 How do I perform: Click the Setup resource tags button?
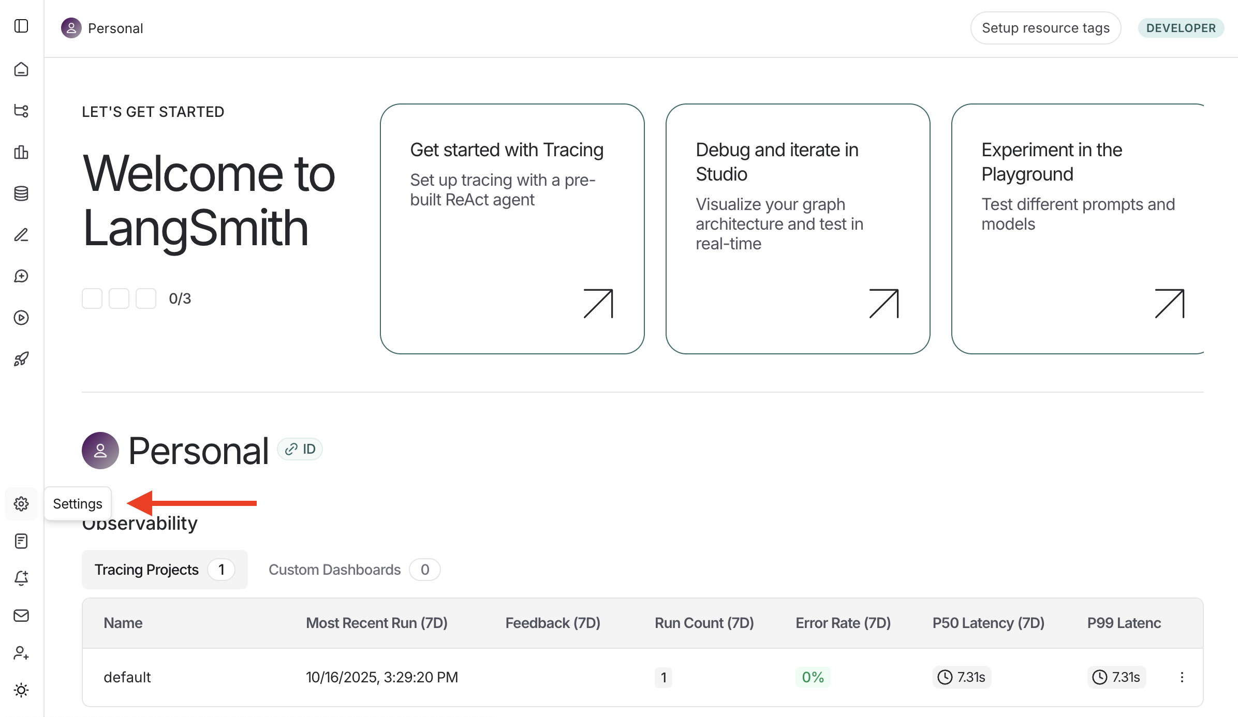click(1045, 28)
